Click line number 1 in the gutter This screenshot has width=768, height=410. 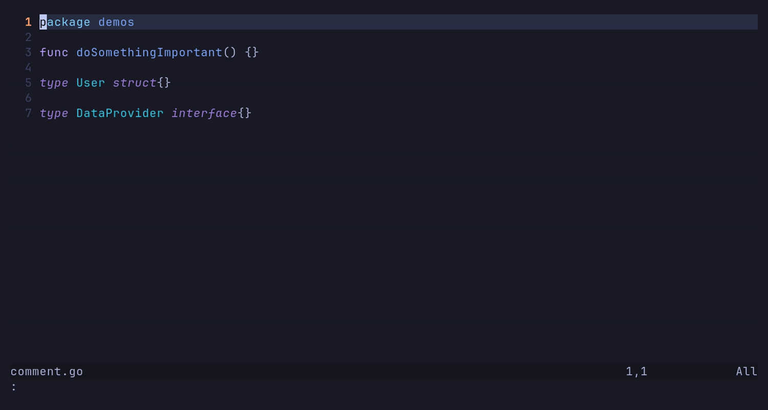coord(28,22)
